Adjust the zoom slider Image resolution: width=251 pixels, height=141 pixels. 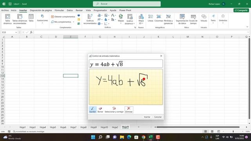pos(233,132)
